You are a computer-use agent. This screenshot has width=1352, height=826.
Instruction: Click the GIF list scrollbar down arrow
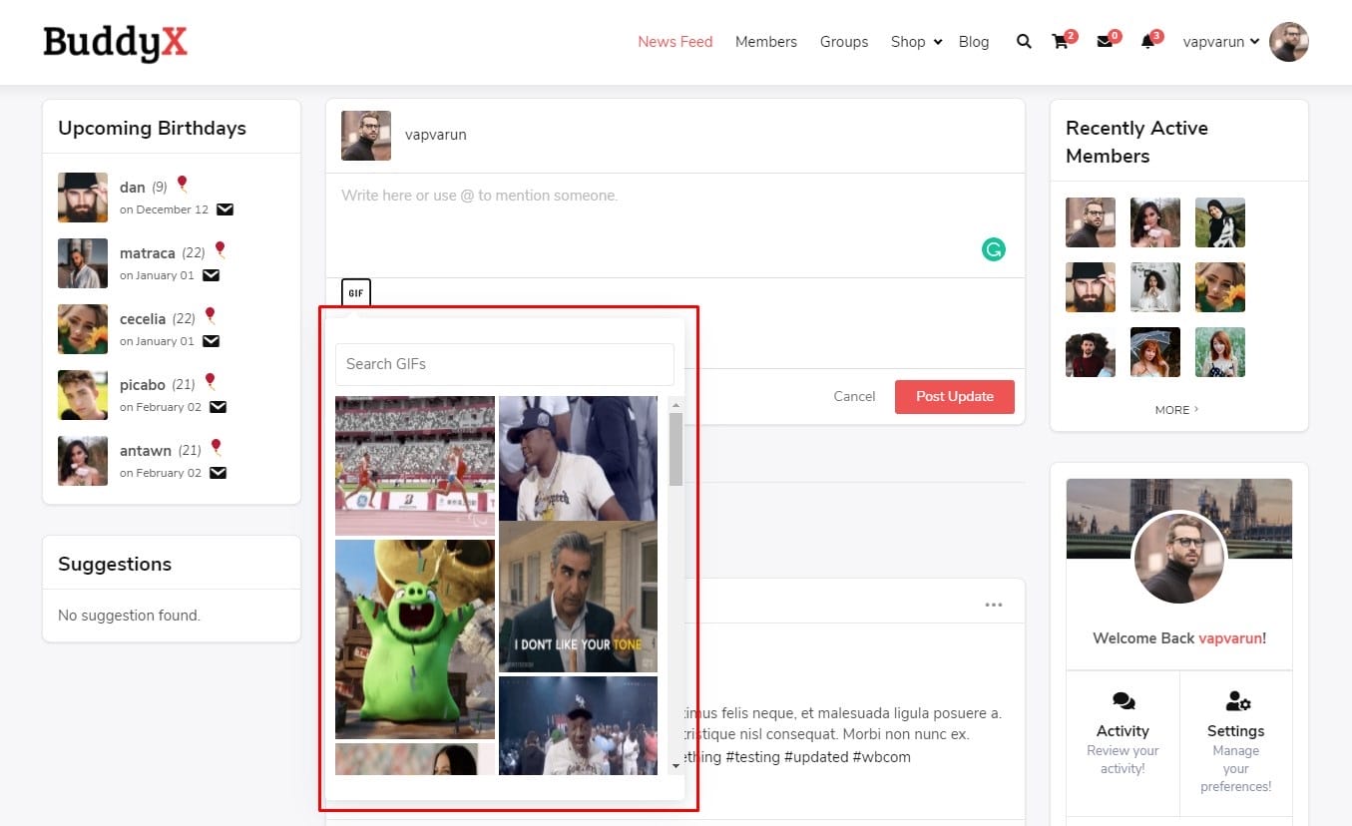click(676, 765)
